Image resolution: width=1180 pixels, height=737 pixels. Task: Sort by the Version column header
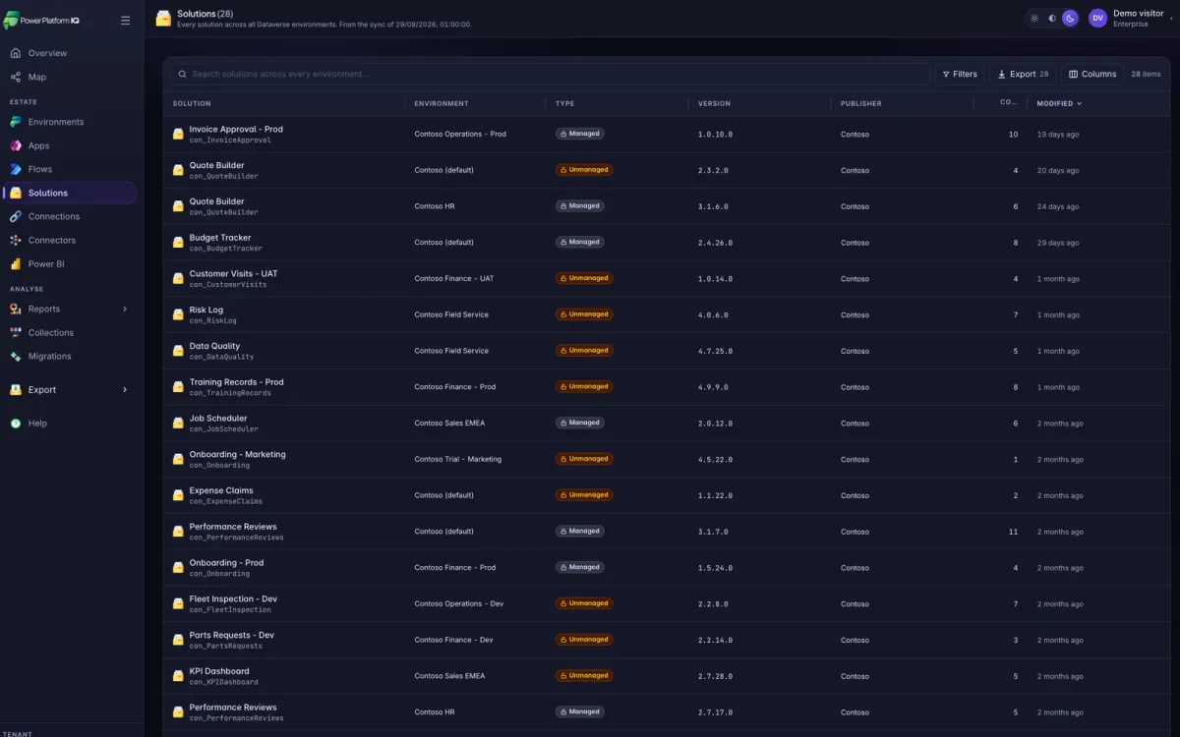tap(714, 103)
